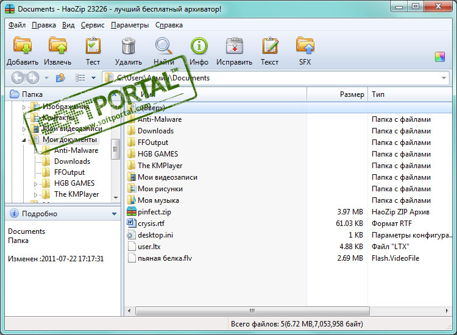Sort by the Тип column header

[410, 94]
